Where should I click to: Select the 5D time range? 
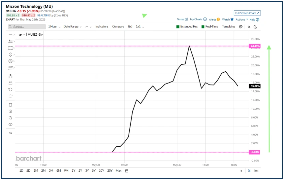coord(28,171)
